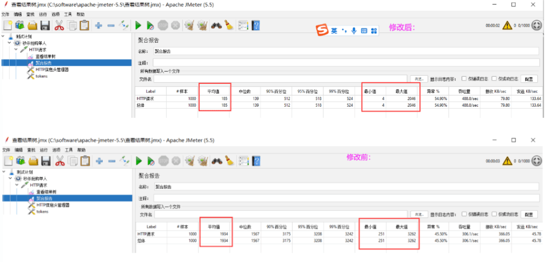Enable 仅成功日志 checkbox in the upper window
Screen dimensions: 547x262
(x=494, y=78)
